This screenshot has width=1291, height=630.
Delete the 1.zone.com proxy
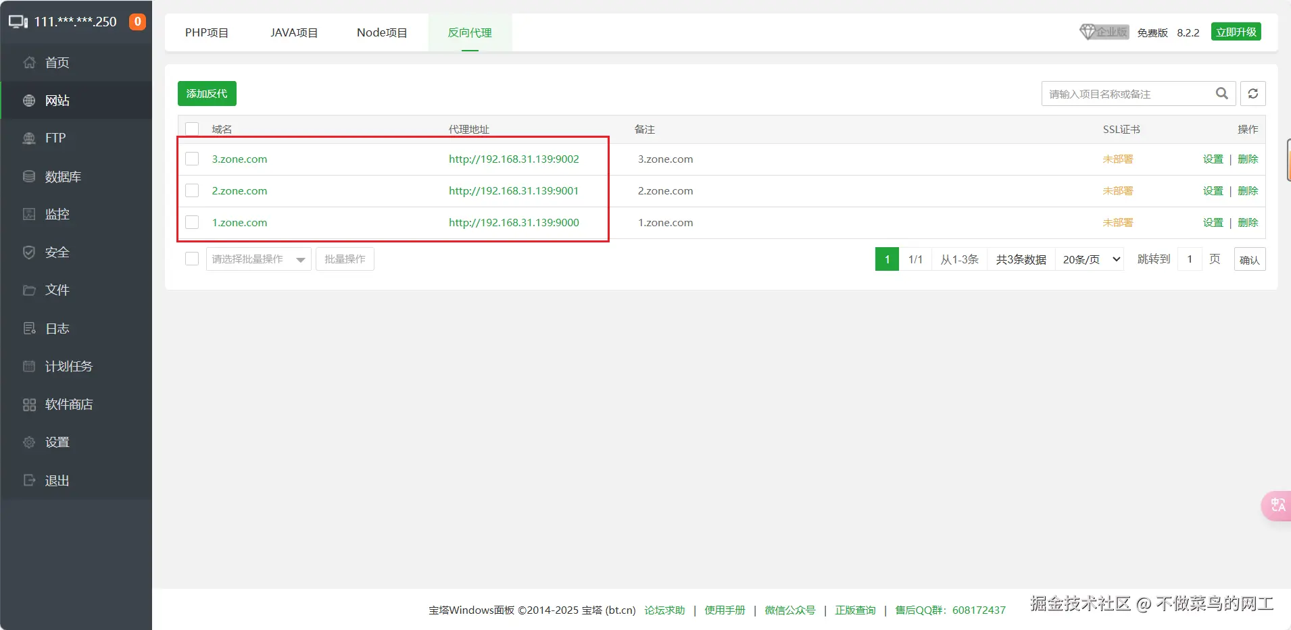click(1248, 223)
